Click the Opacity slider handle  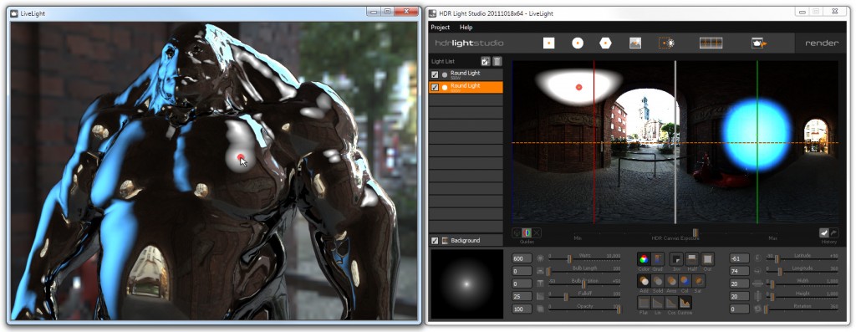pyautogui.click(x=618, y=309)
